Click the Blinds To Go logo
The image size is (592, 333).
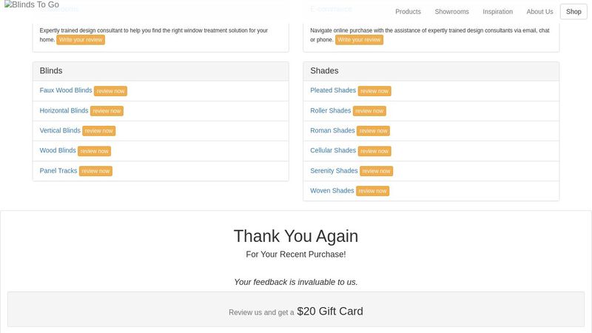[31, 5]
